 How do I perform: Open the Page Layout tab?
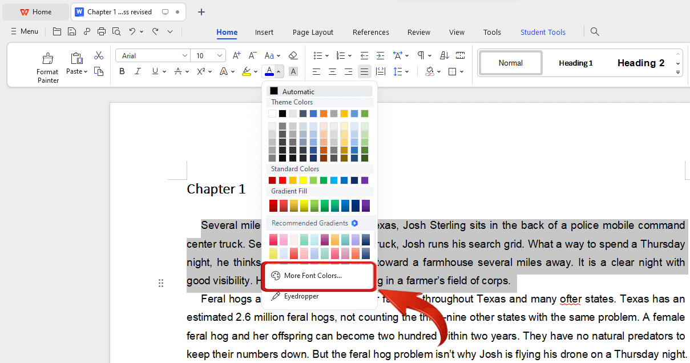click(313, 32)
